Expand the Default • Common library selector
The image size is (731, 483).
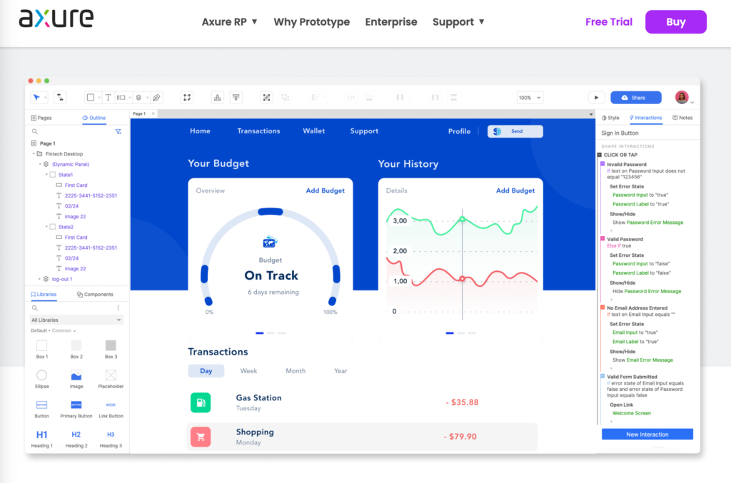(x=53, y=331)
